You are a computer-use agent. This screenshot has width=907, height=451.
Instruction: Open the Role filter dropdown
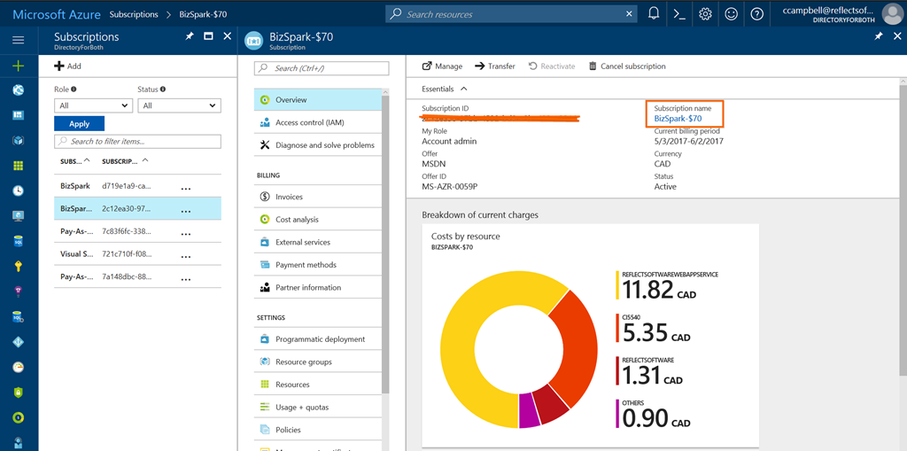tap(92, 105)
